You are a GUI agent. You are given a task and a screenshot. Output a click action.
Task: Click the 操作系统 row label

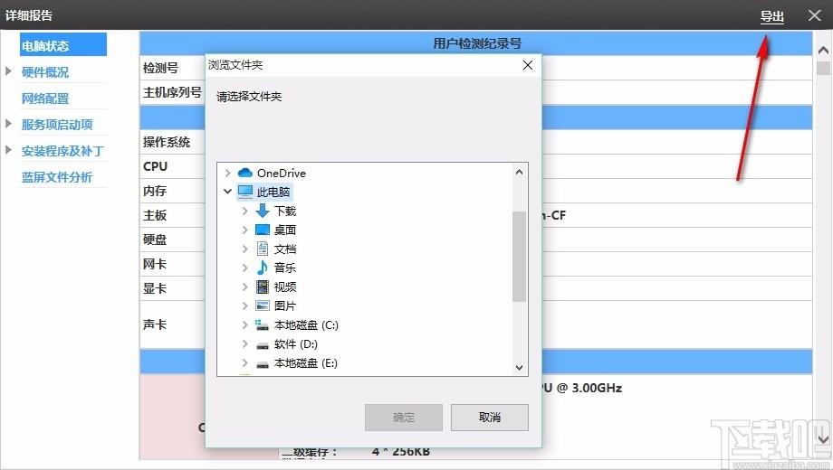(167, 142)
